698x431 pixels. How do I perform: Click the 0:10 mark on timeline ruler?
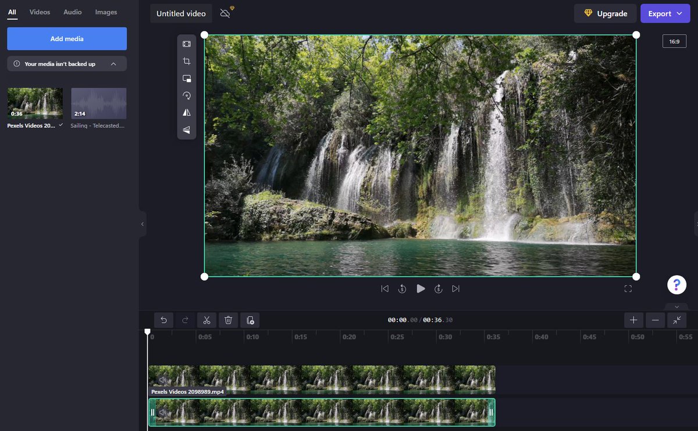click(x=252, y=337)
